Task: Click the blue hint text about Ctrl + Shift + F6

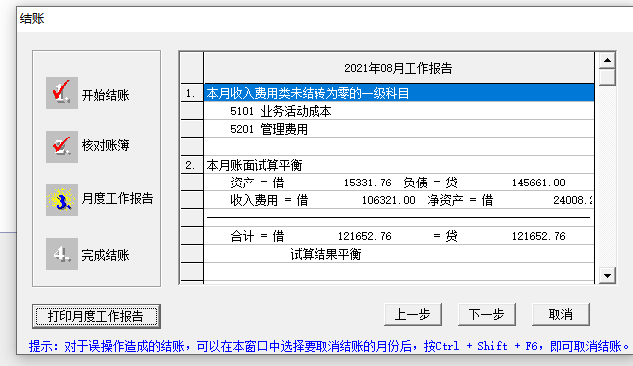Action: pos(328,346)
